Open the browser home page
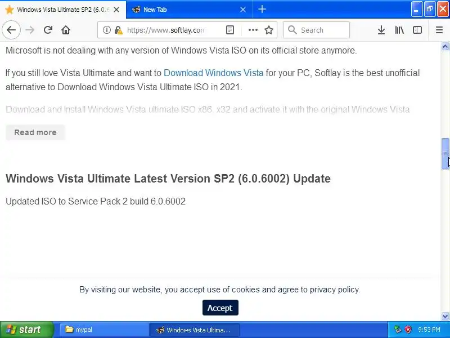Screen dimensions: 450x338 click(66, 30)
